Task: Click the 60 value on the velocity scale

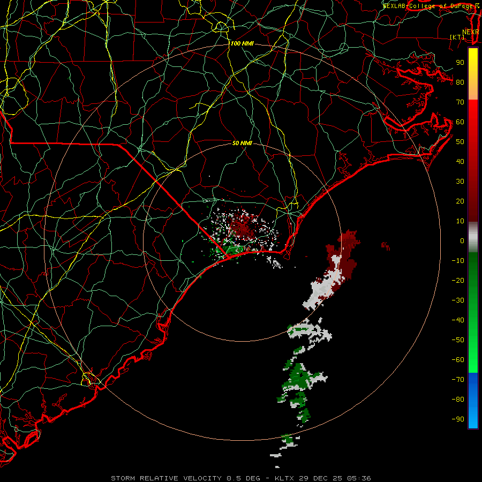Action: point(460,122)
